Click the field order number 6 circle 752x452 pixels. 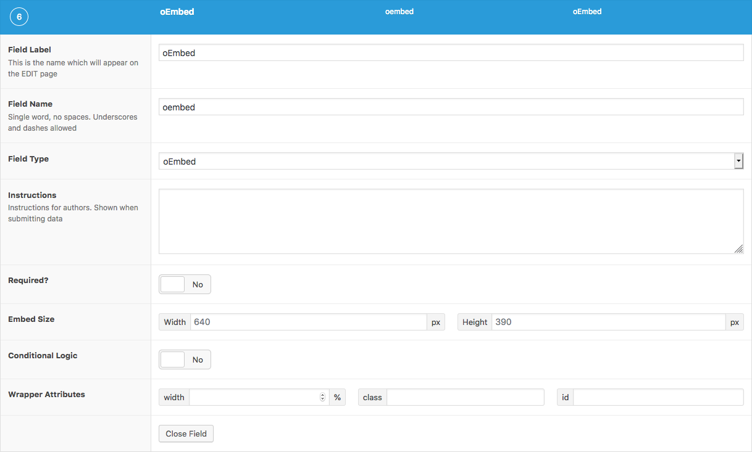[19, 17]
